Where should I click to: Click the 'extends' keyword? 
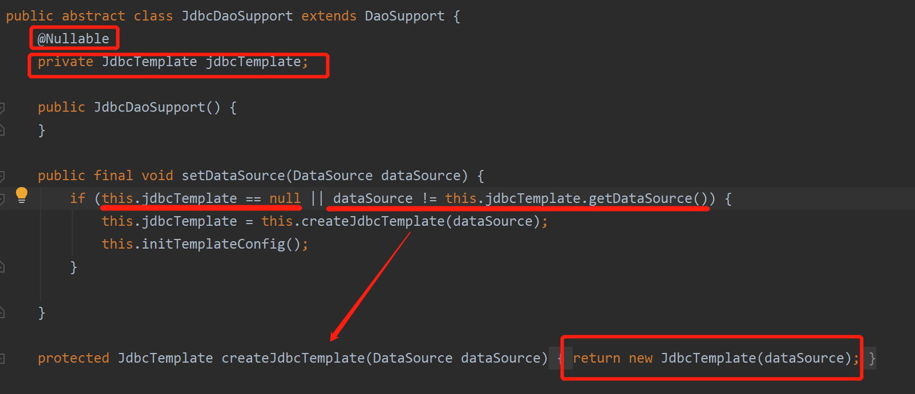(x=329, y=16)
